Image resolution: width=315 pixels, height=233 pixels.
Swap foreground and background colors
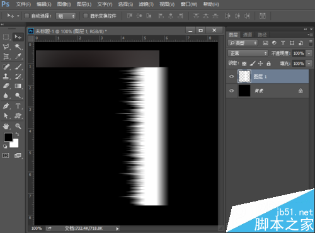tap(17, 134)
